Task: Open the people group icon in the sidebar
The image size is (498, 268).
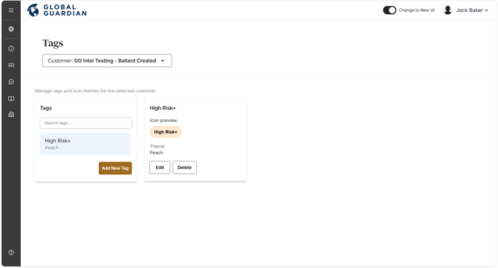Action: pos(11,65)
